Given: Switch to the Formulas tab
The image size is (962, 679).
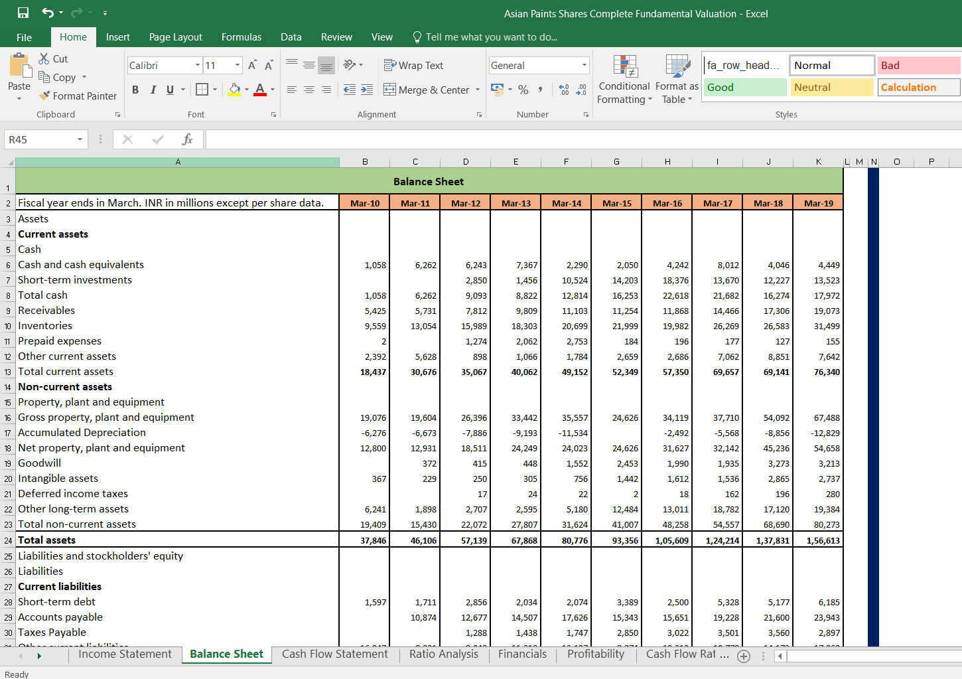Looking at the screenshot, I should (241, 37).
